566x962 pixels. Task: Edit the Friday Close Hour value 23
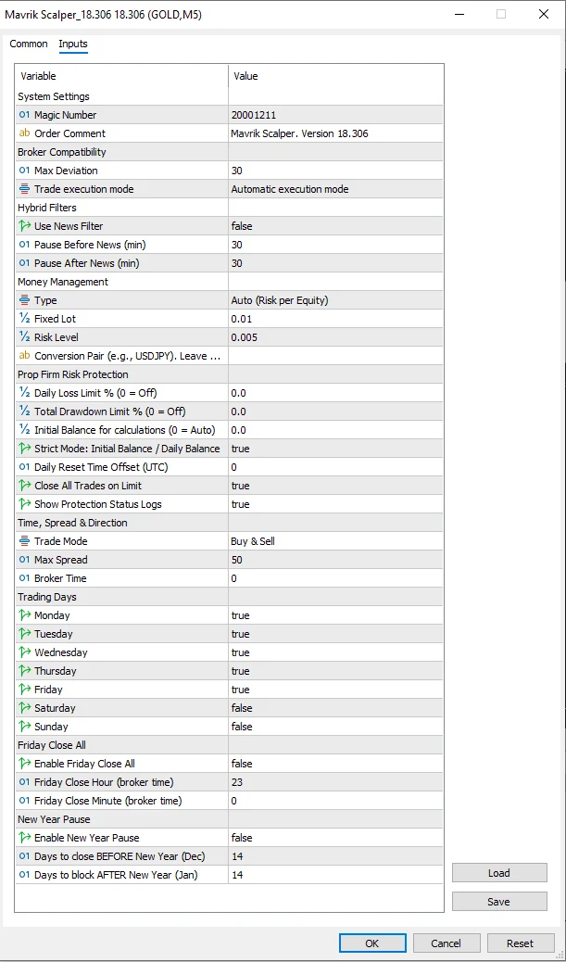click(x=335, y=782)
